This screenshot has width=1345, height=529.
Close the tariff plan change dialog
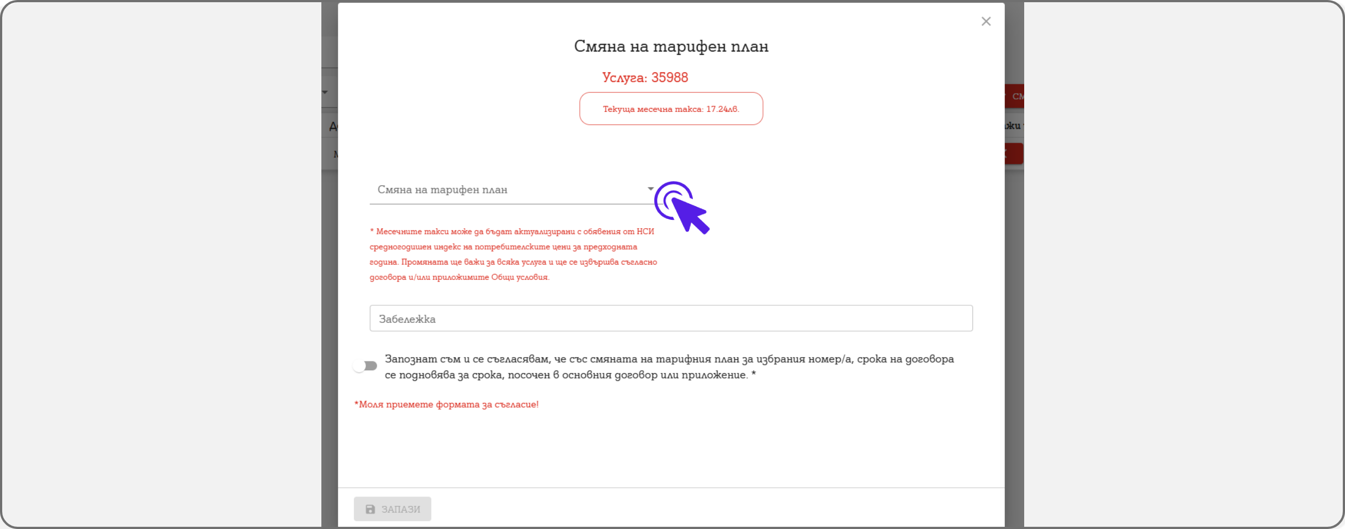tap(986, 21)
